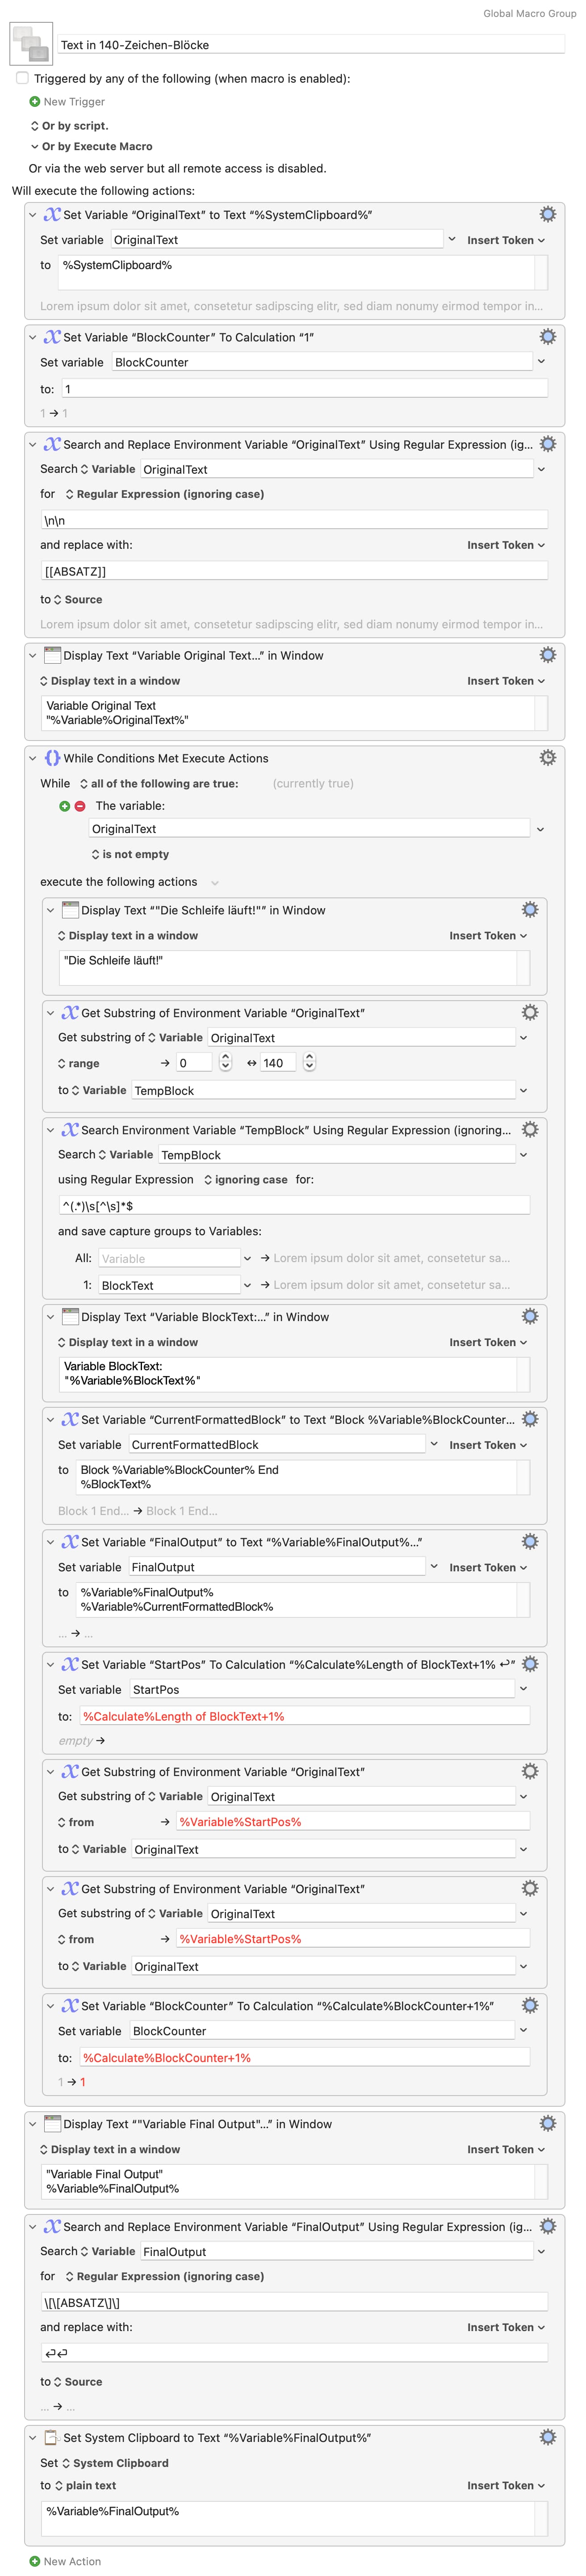The image size is (586, 2576).
Task: Open gear menu for Set Variable CurrentFormattedBlock action
Action: [530, 1419]
